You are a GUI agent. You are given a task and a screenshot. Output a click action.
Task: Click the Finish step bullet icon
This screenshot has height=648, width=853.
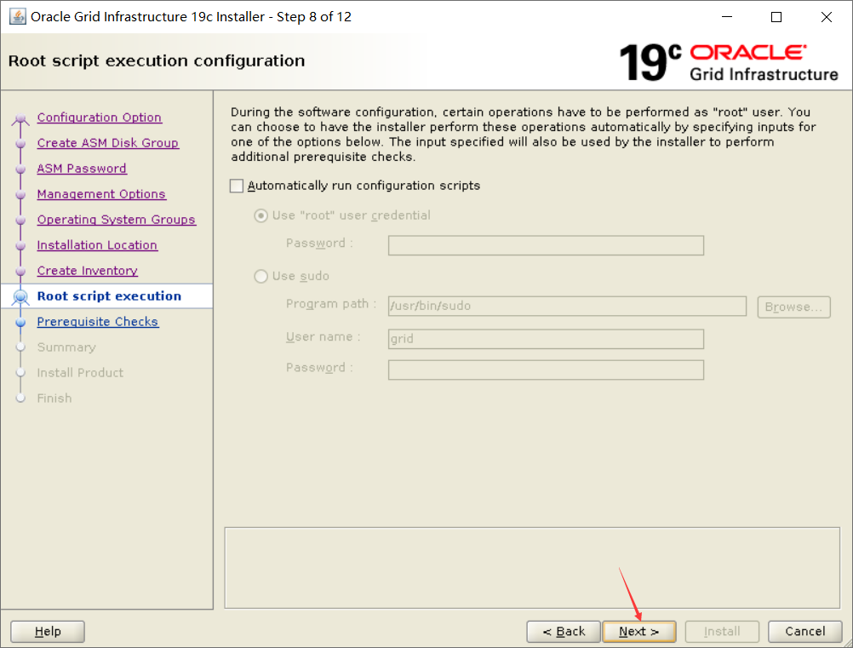click(20, 399)
